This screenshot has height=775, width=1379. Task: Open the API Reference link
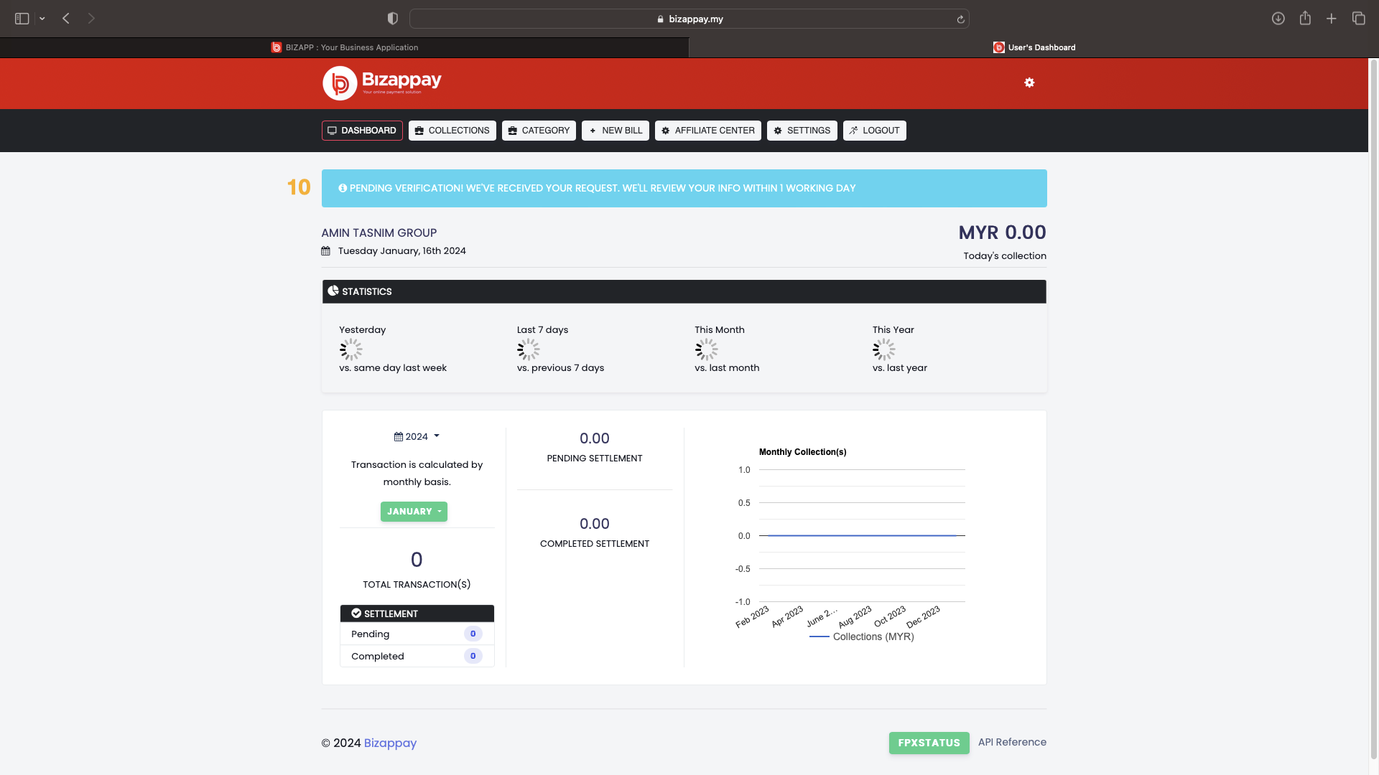(x=1012, y=742)
